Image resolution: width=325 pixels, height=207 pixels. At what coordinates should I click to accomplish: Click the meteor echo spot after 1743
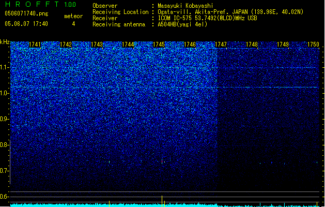109,162
